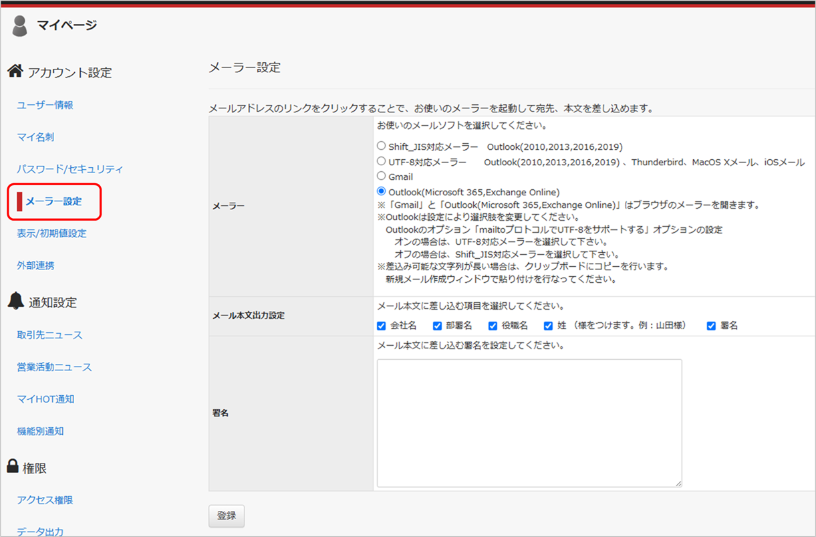816x537 pixels.
Task: Click the person icon next to マイページ
Action: [19, 24]
